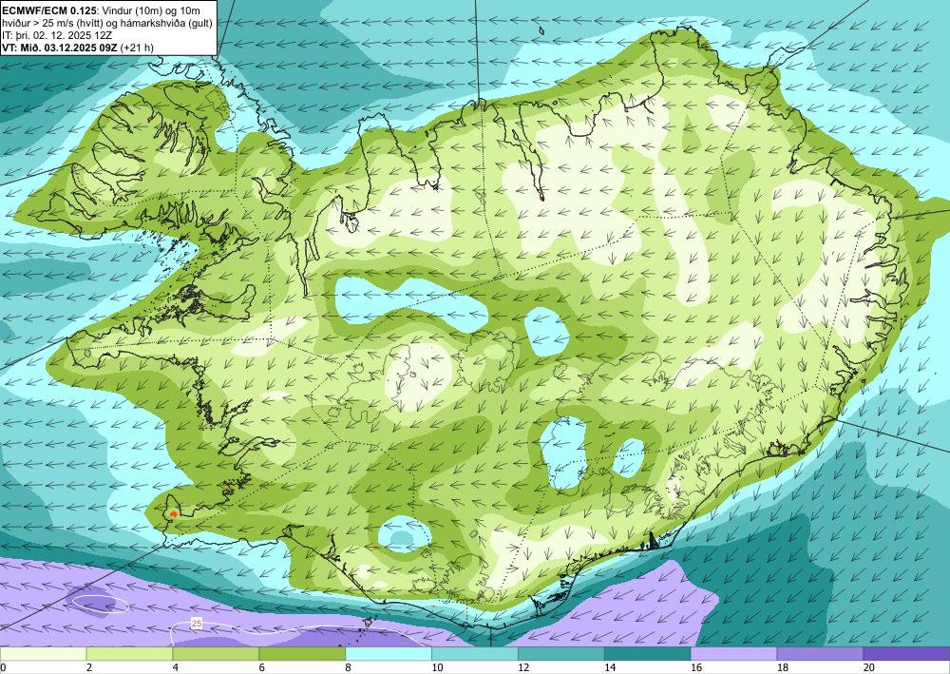Click the legend value "6"
950x674 pixels.
pyautogui.click(x=262, y=668)
